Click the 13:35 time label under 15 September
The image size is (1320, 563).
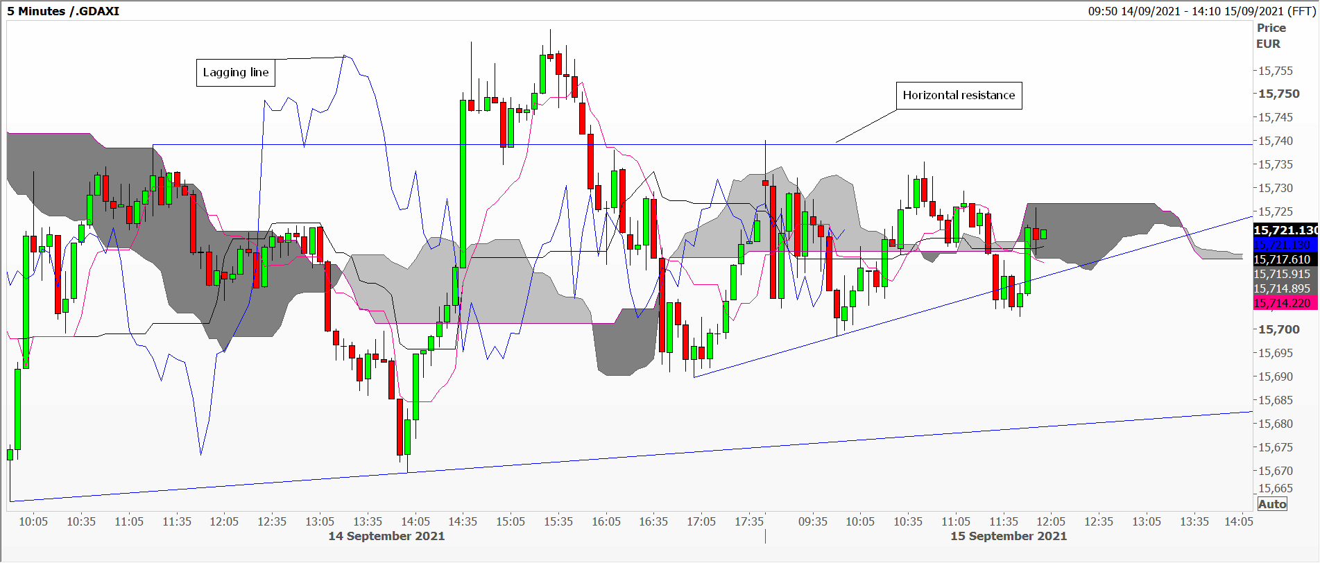(1194, 521)
